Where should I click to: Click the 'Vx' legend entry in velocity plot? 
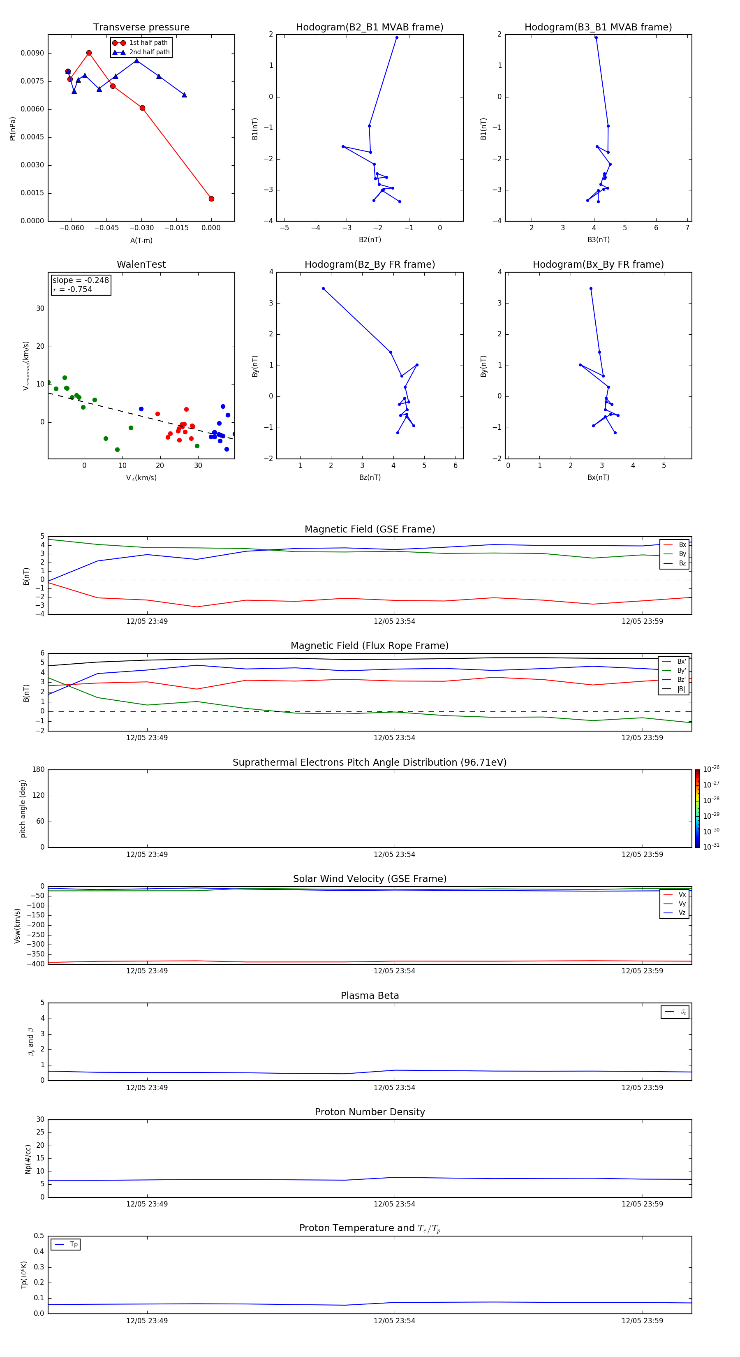pyautogui.click(x=675, y=895)
